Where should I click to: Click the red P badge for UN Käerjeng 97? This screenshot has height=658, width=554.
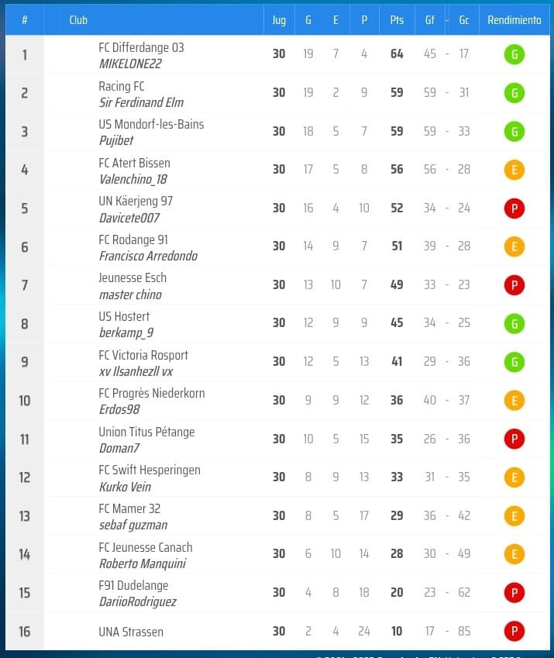[514, 208]
